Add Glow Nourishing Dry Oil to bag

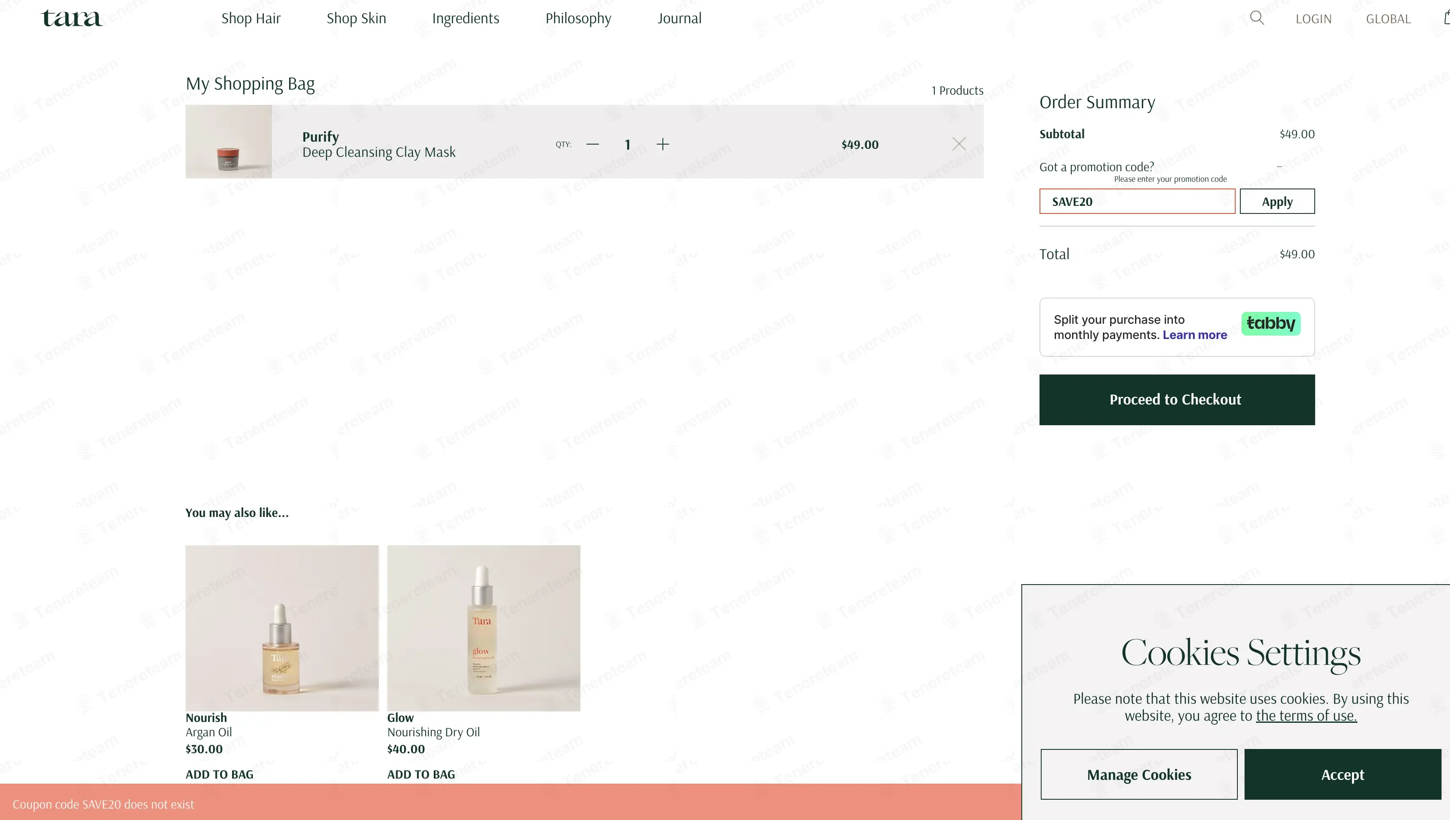pyautogui.click(x=421, y=774)
